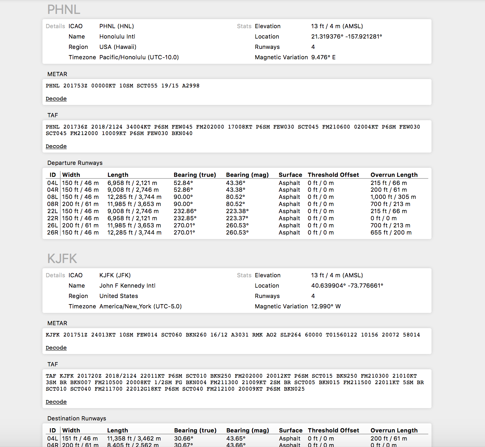485x447 pixels.
Task: Select the timezone 'America/New_York (UTC-5.0)'
Action: tap(141, 306)
